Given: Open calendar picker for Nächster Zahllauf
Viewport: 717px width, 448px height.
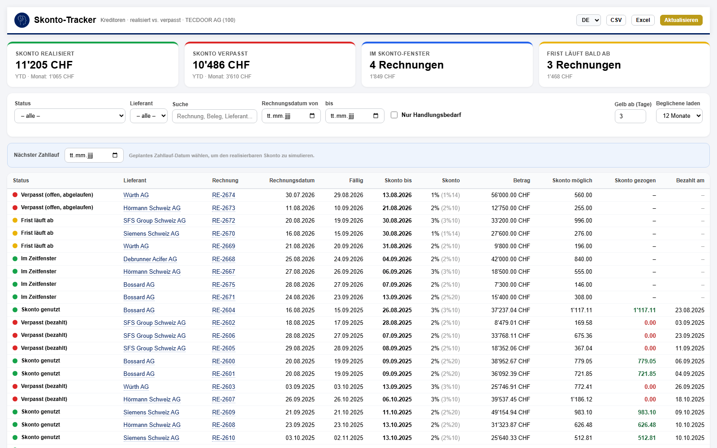Looking at the screenshot, I should click(x=115, y=155).
